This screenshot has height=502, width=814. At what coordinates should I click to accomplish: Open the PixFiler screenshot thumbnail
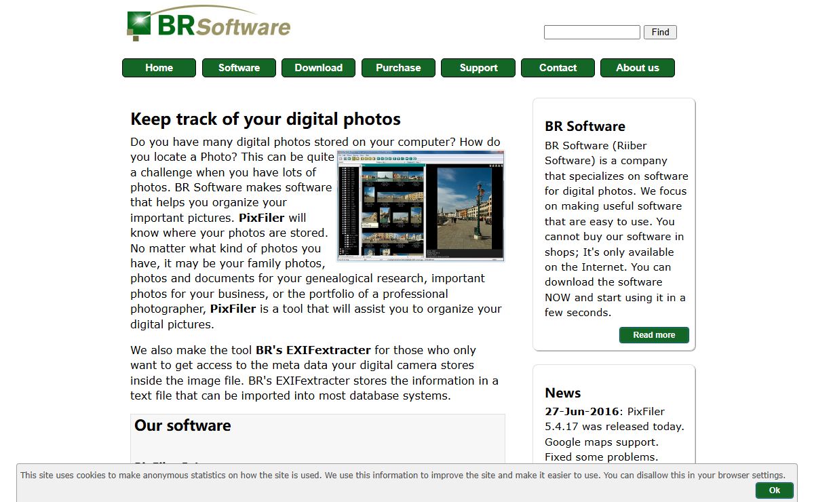pos(421,206)
